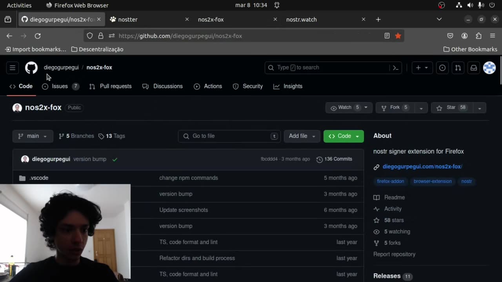The image size is (502, 282).
Task: Open GitHub hamburger navigation menu
Action: [x=13, y=68]
